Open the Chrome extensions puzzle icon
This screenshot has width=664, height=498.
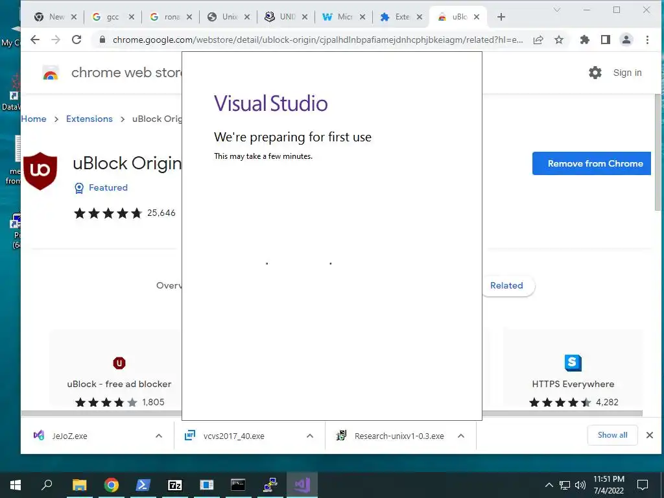585,40
